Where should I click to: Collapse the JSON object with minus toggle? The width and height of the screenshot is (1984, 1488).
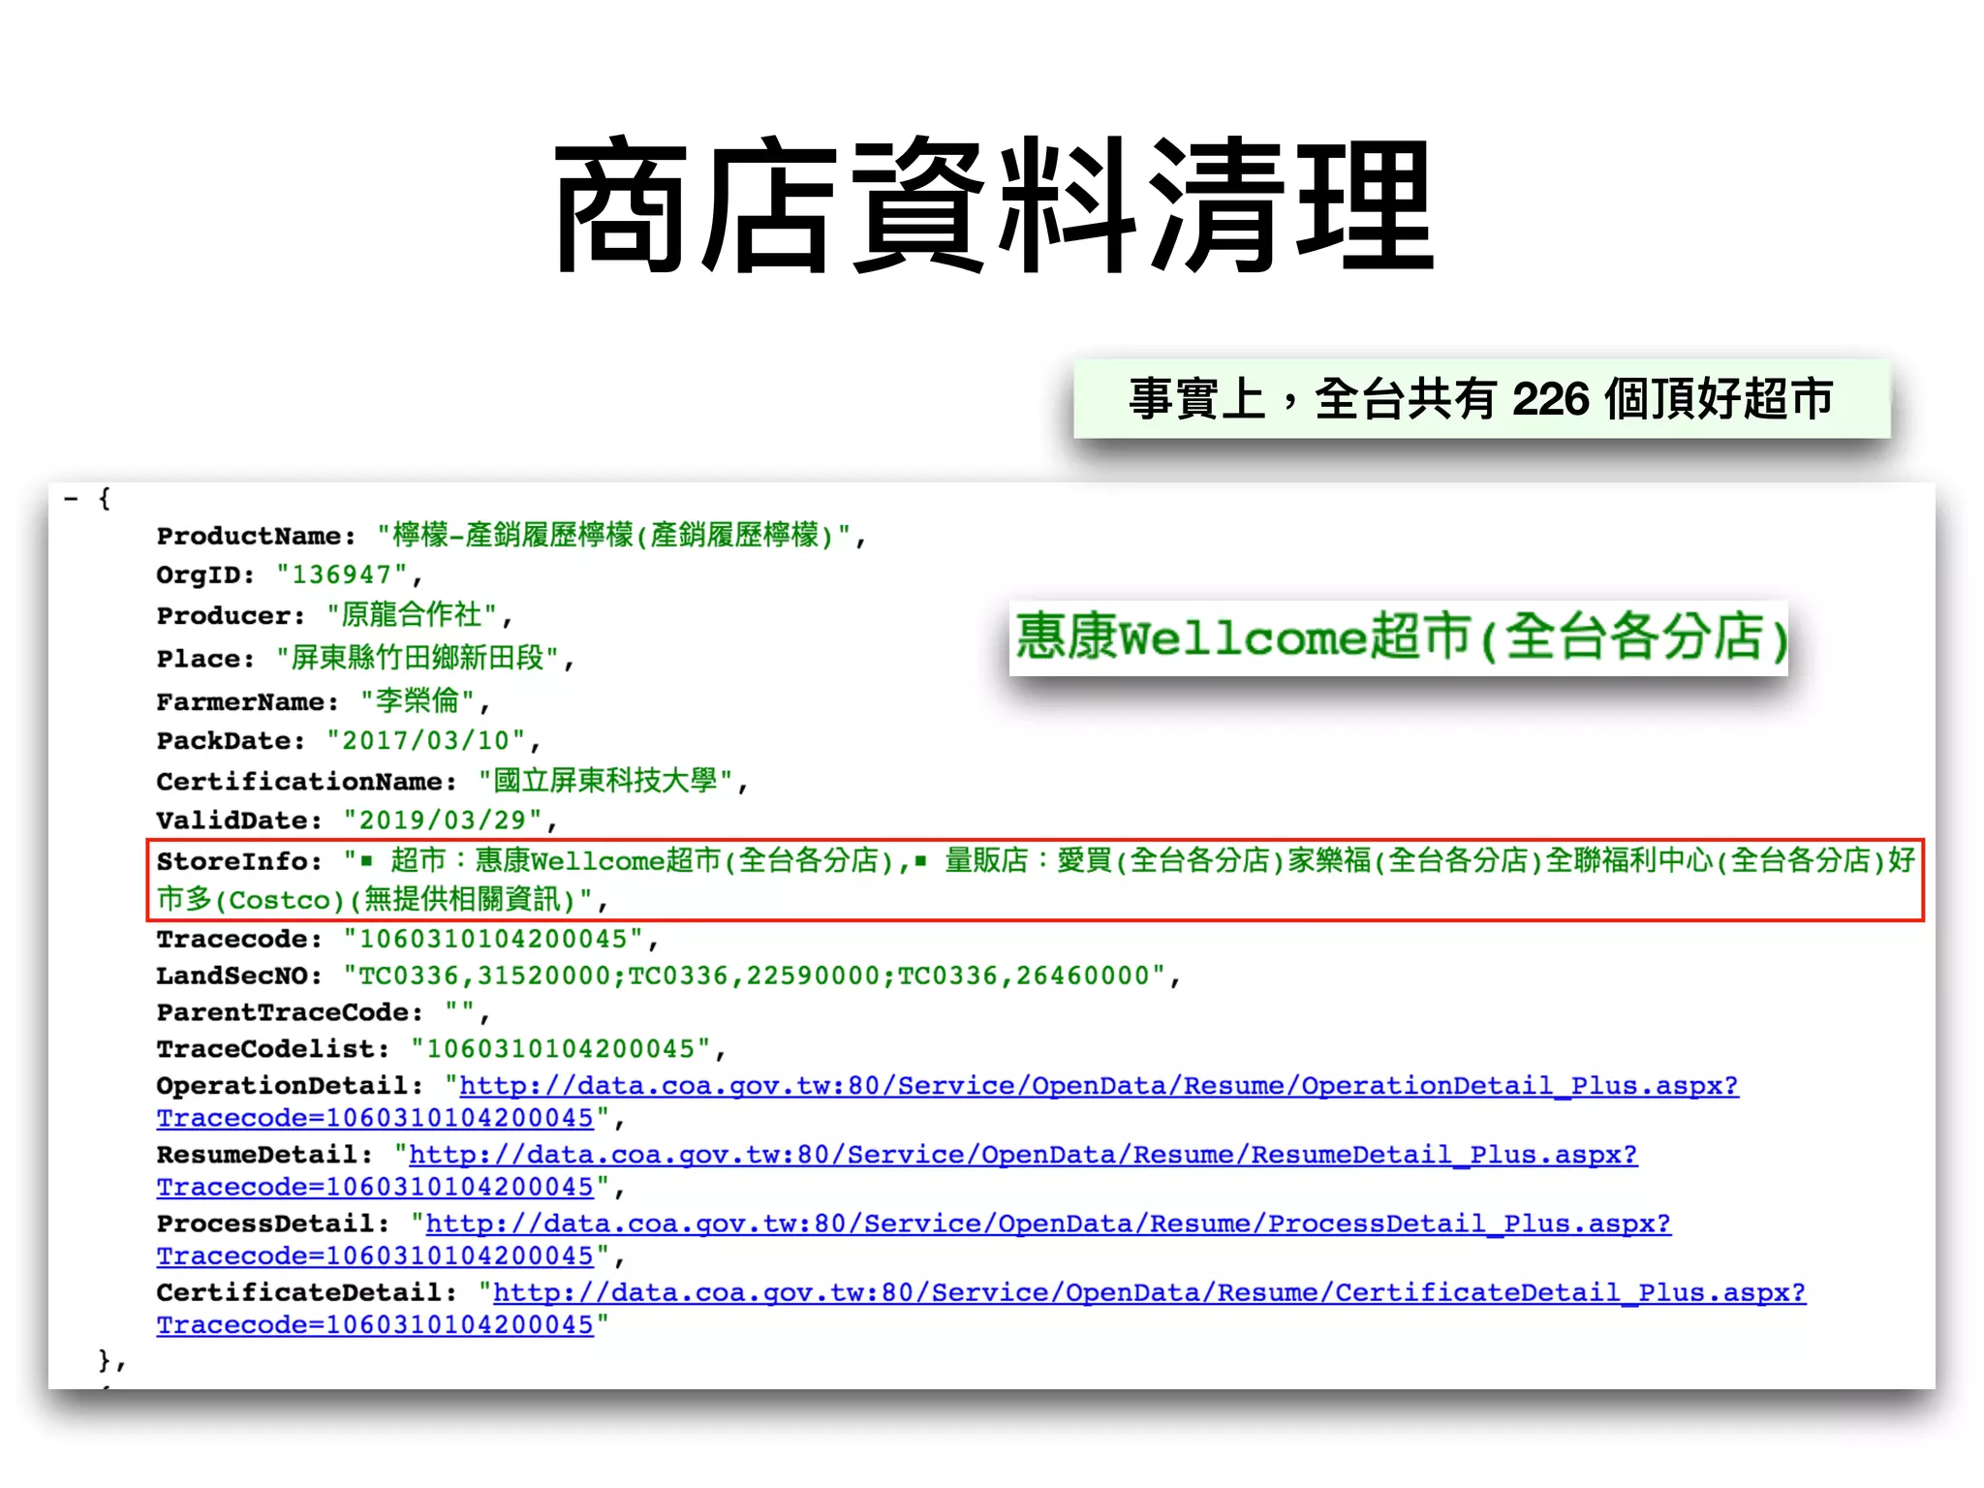71,500
